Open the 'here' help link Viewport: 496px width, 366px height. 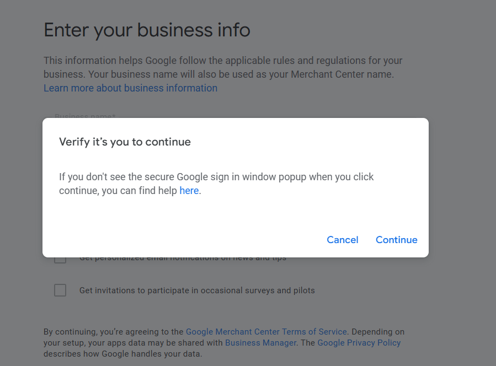pos(189,191)
